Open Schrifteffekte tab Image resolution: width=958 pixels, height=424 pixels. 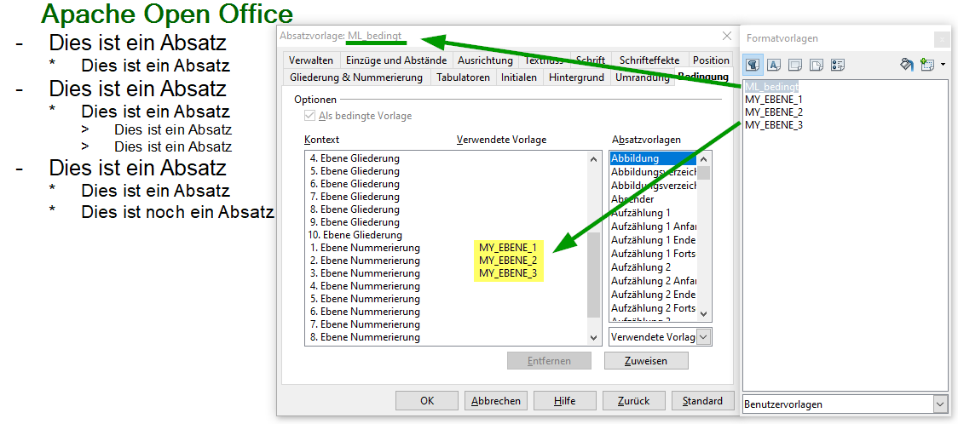(x=649, y=60)
